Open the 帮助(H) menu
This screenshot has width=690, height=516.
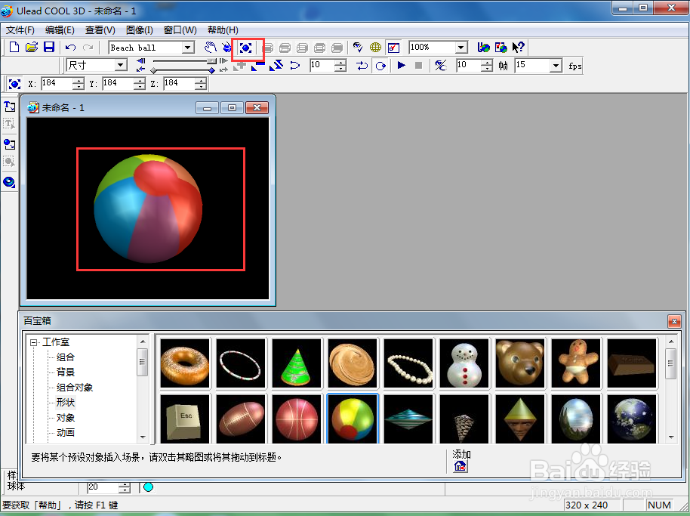point(223,30)
